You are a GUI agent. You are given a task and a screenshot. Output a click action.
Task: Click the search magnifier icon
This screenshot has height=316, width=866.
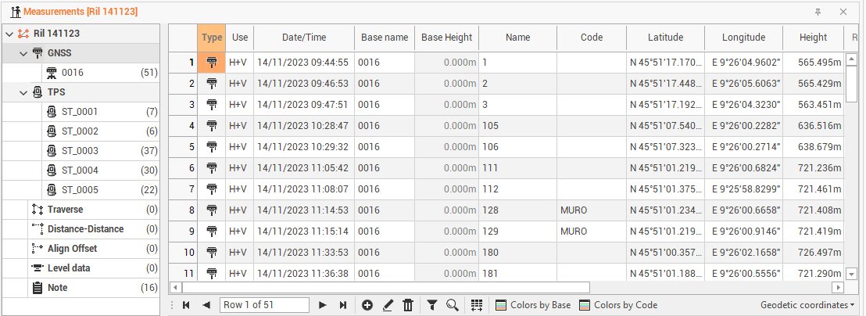(x=452, y=305)
